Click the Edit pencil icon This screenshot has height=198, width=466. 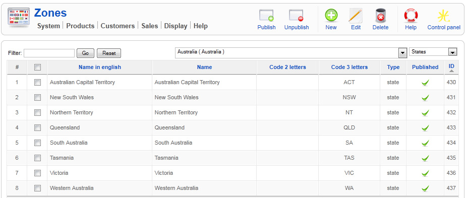coord(356,16)
